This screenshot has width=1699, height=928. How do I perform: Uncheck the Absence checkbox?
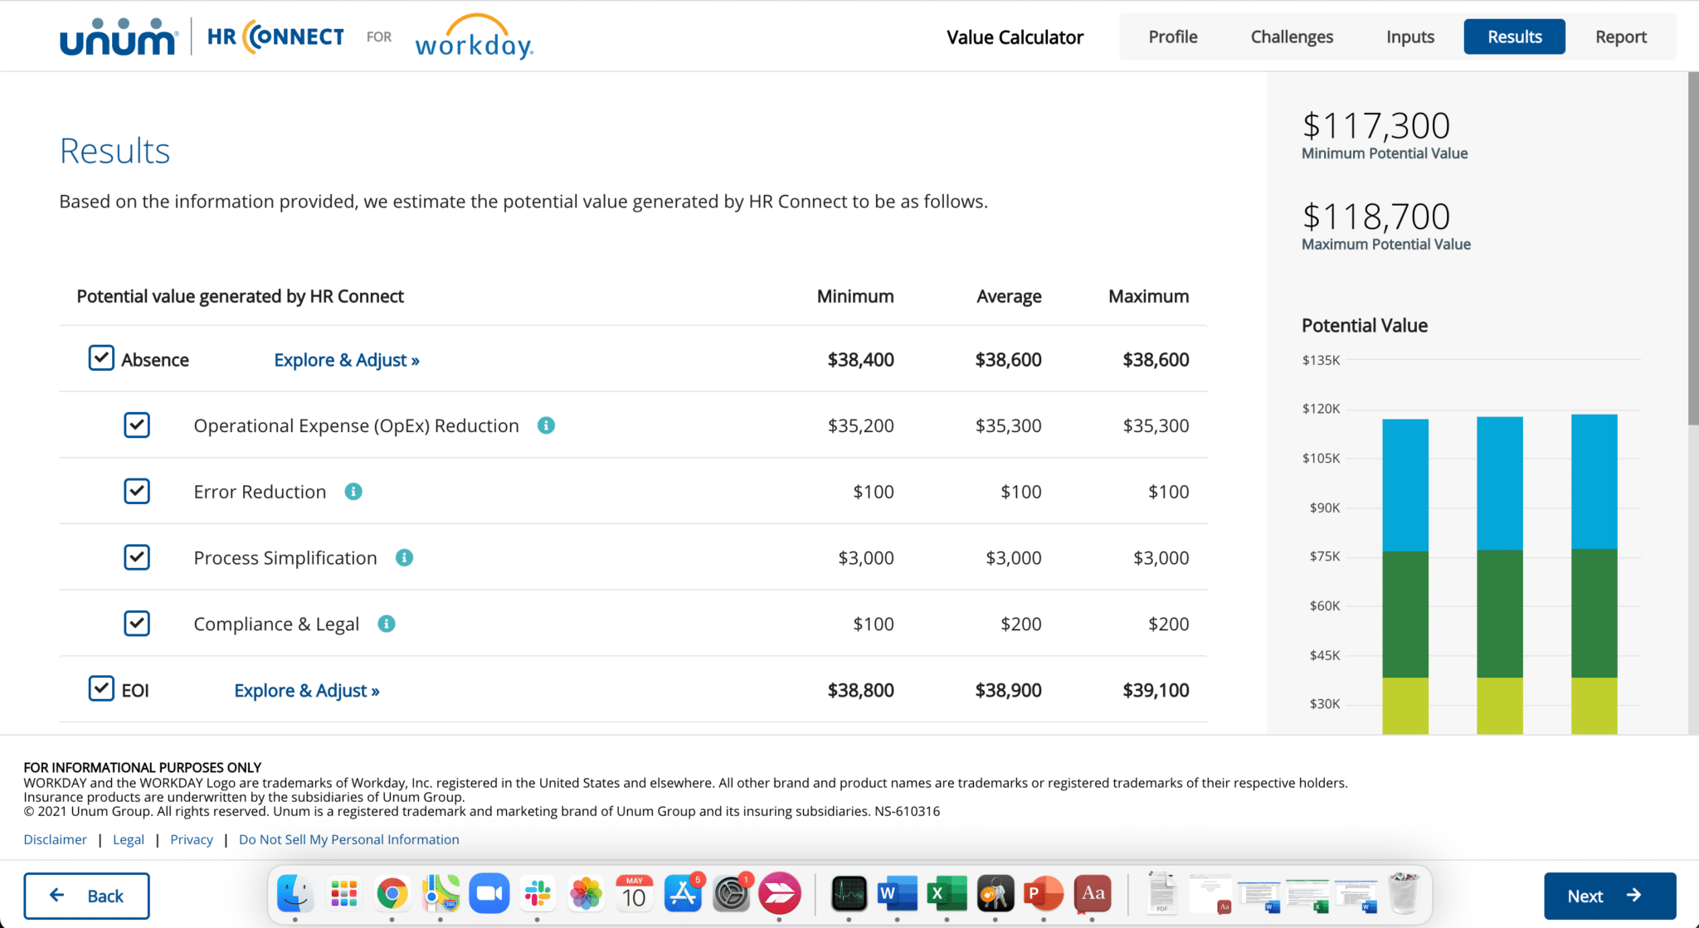tap(101, 358)
